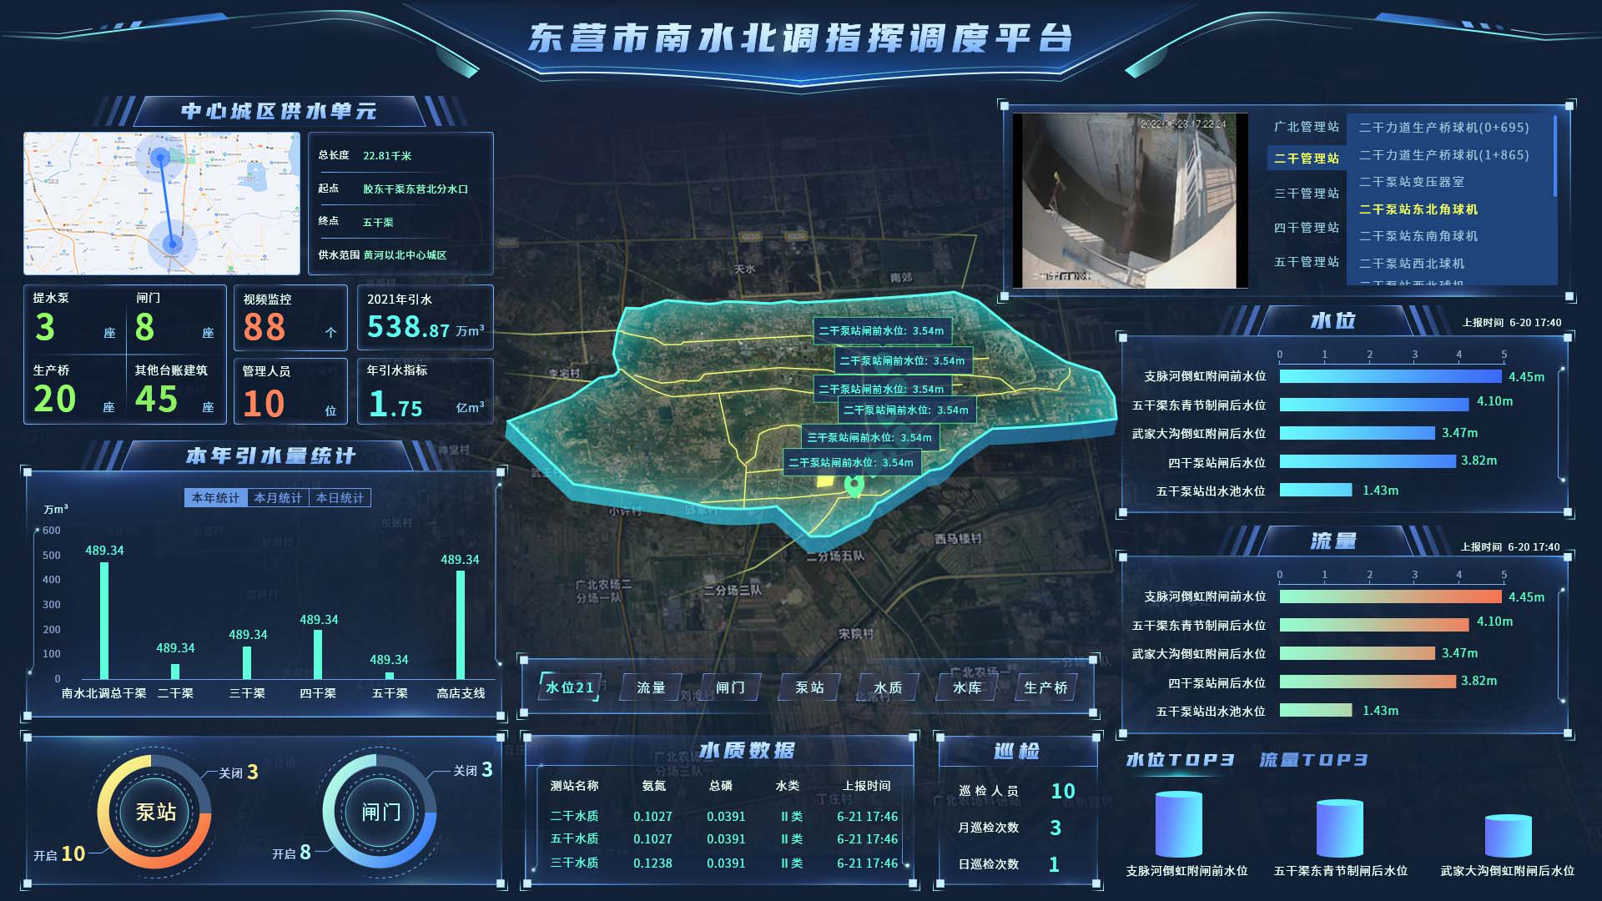1602x901 pixels.
Task: Click the 四干渠 bar in chart
Action: 318,655
